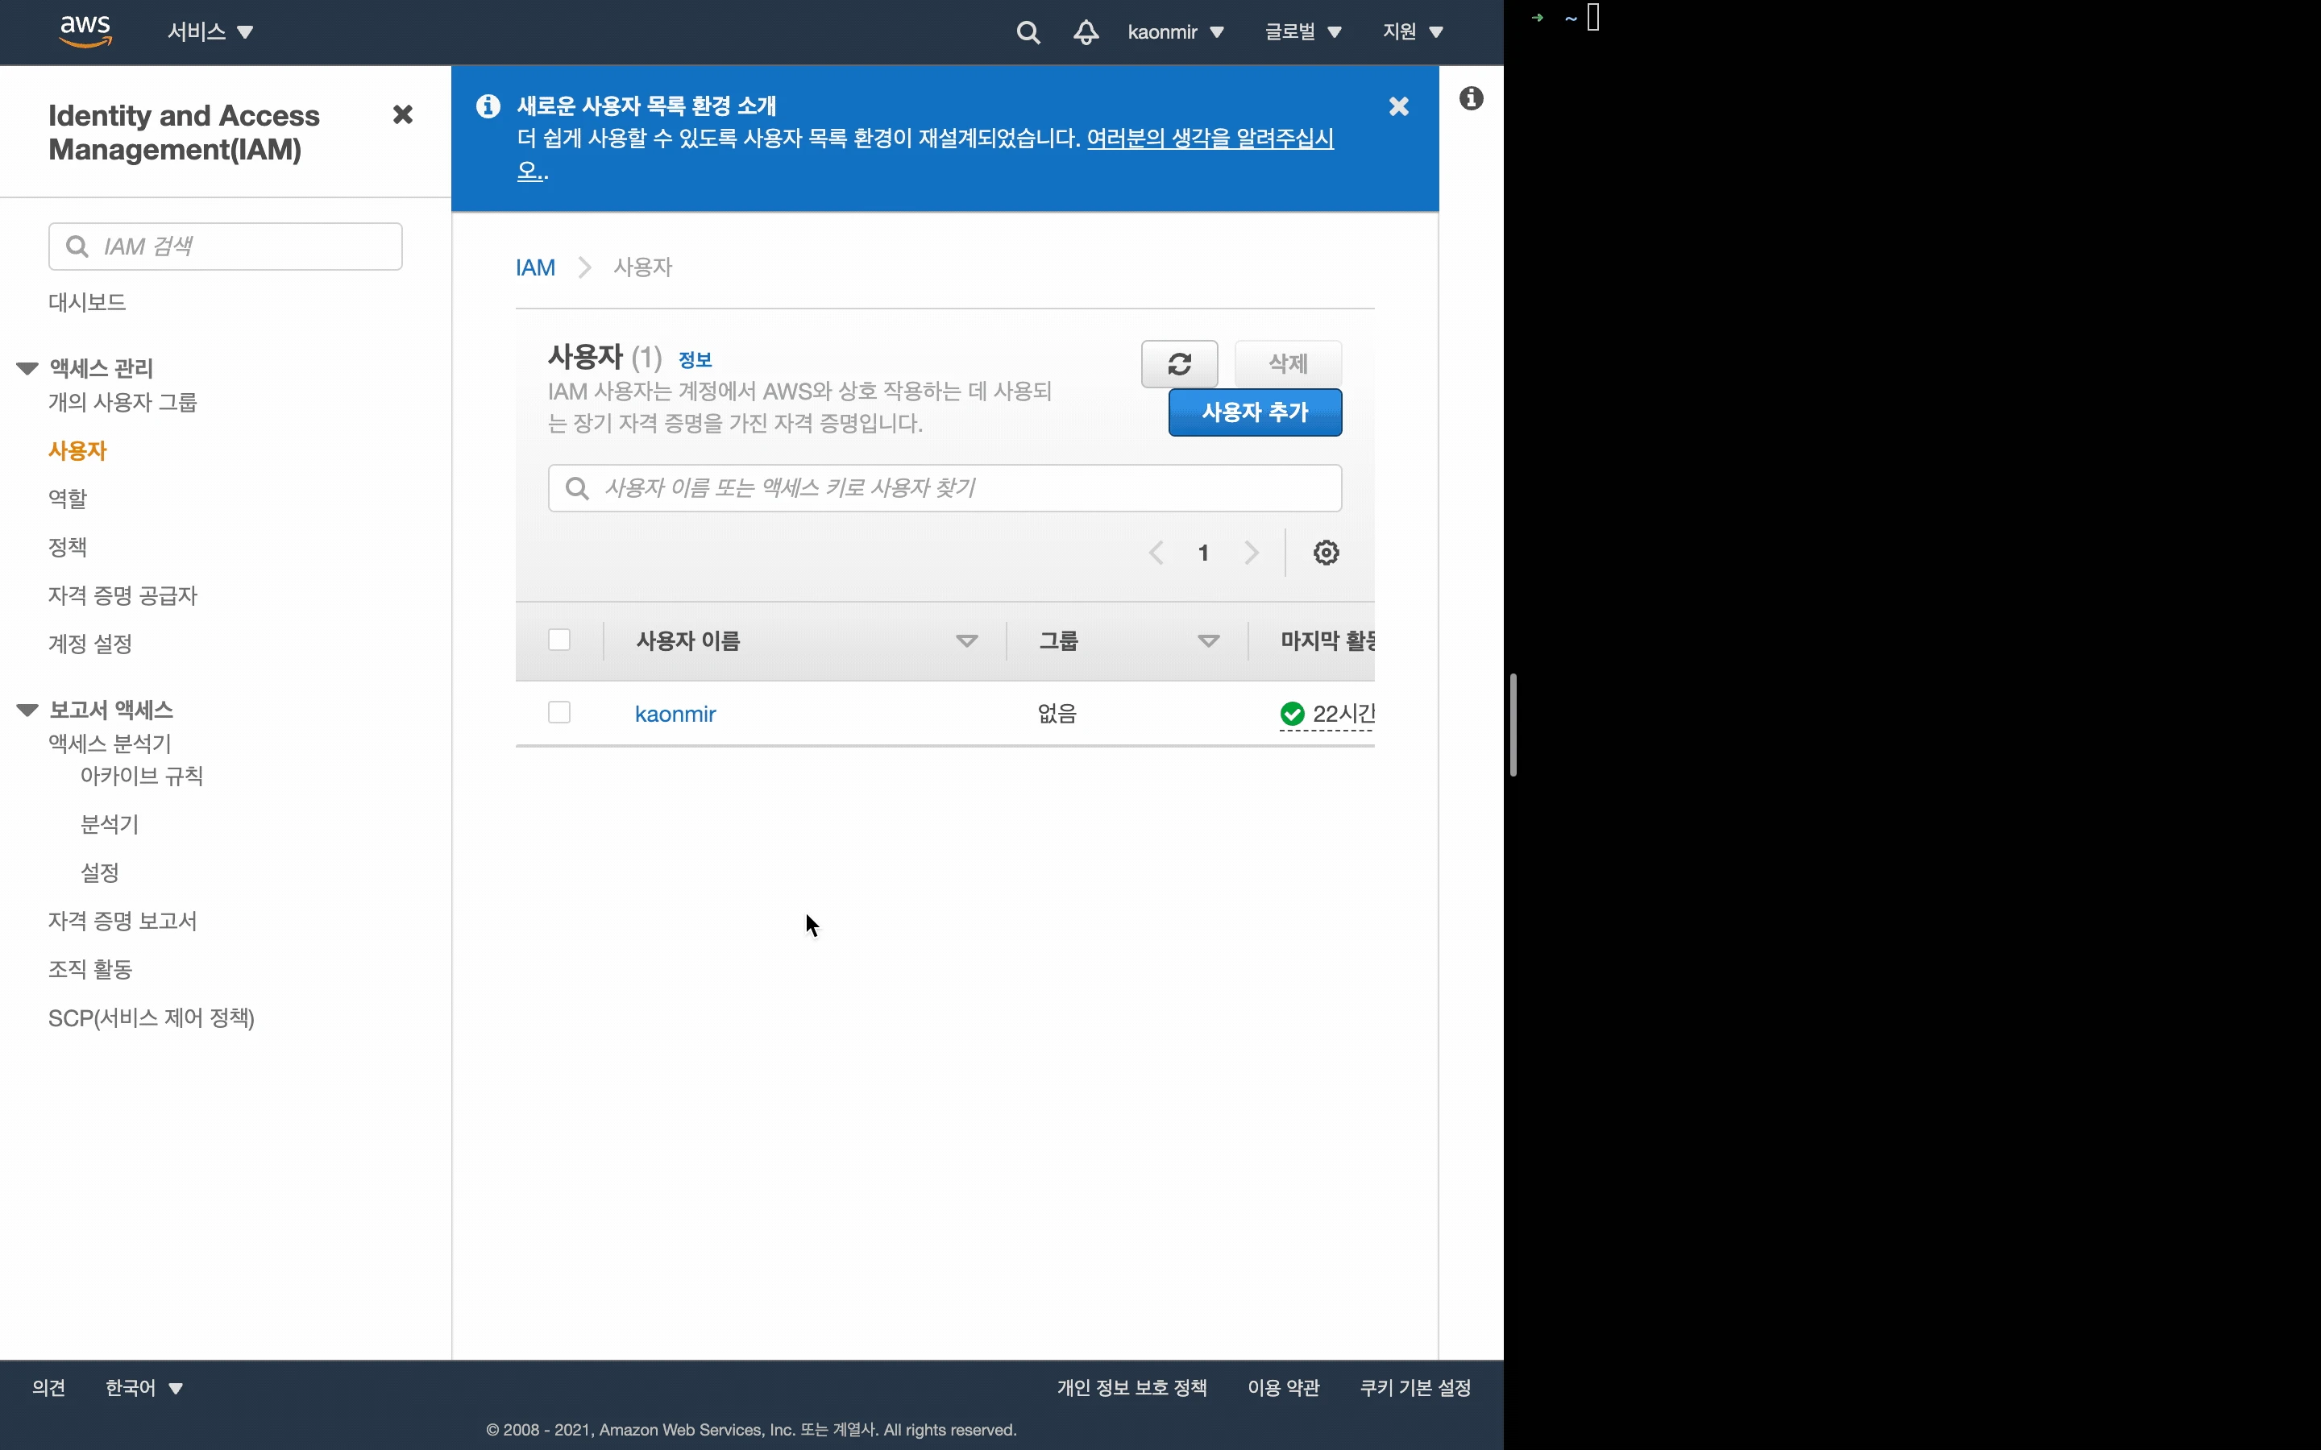Image resolution: width=2321 pixels, height=1450 pixels.
Task: Click 의견 in the footer
Action: pos(48,1388)
